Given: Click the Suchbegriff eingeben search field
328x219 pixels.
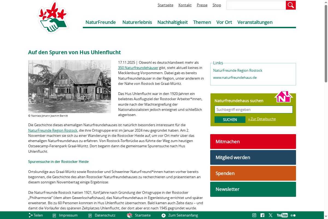Looking at the screenshot, I should click(253, 109).
